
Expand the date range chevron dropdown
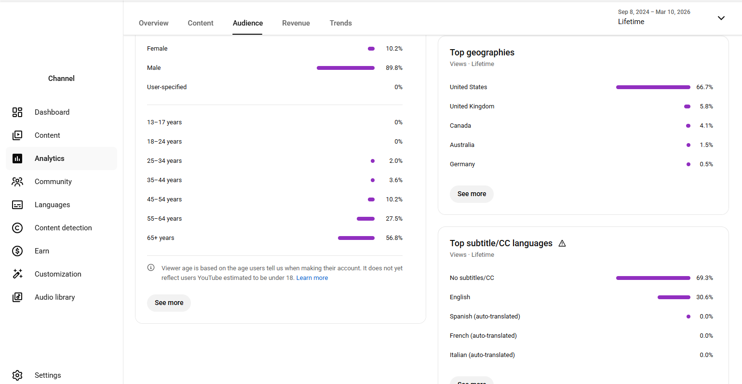721,18
